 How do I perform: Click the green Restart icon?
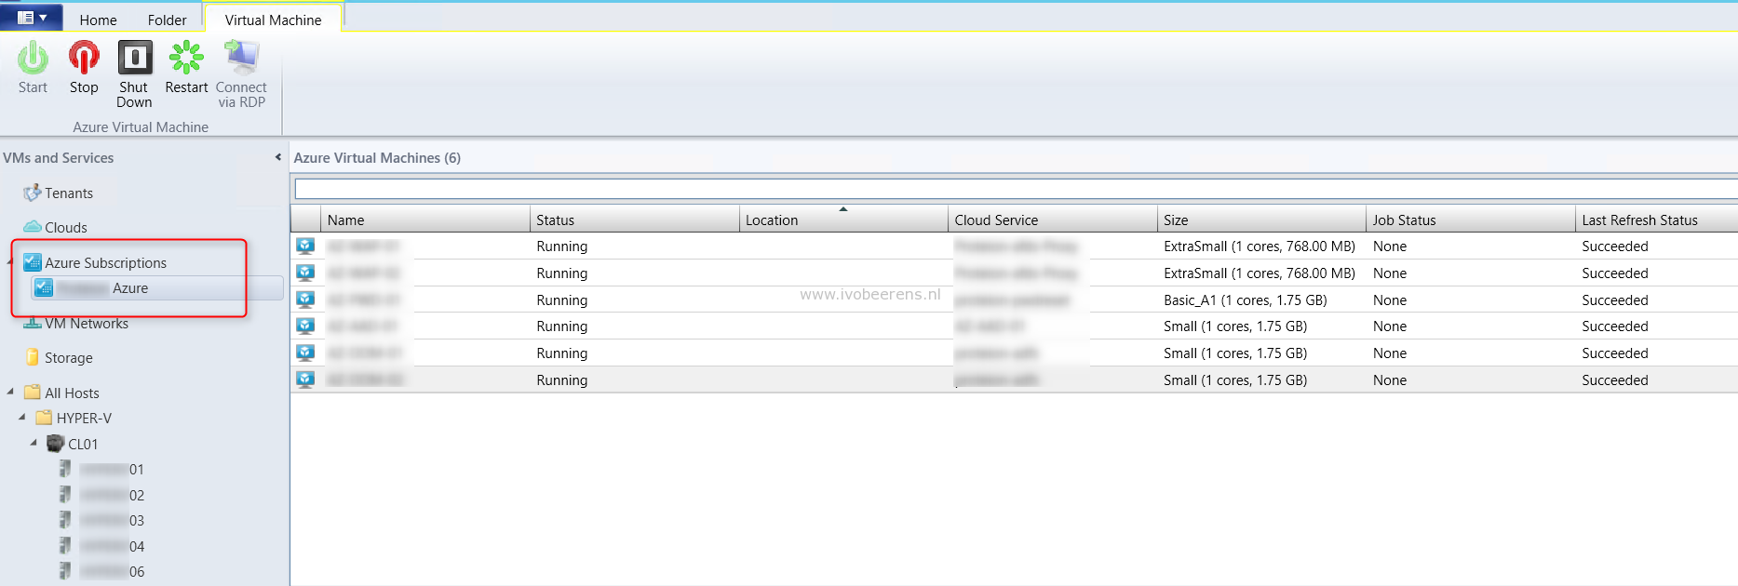[186, 58]
